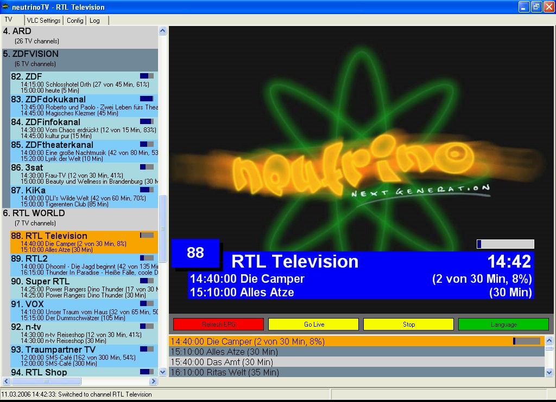Click the channel list scroll up arrow
556x402 pixels.
[163, 30]
